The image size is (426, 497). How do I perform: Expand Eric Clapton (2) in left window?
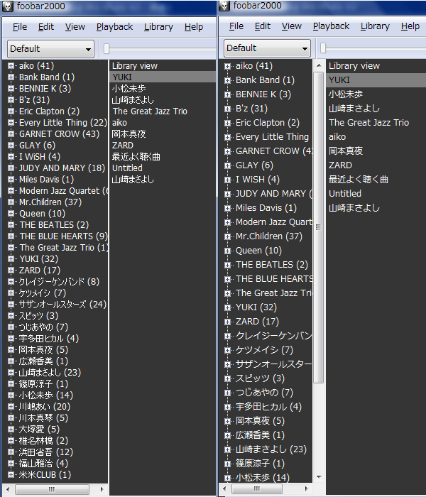coord(11,111)
